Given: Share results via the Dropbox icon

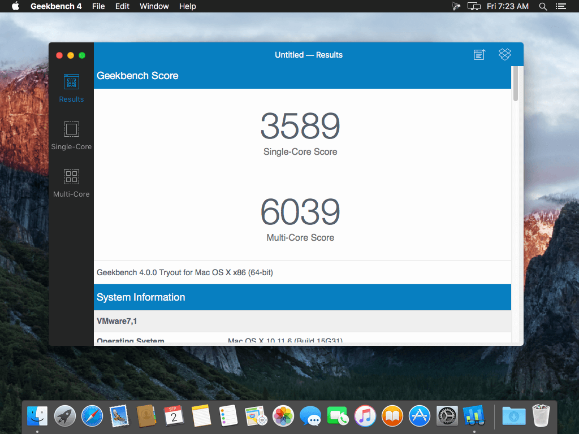Looking at the screenshot, I should click(x=504, y=54).
